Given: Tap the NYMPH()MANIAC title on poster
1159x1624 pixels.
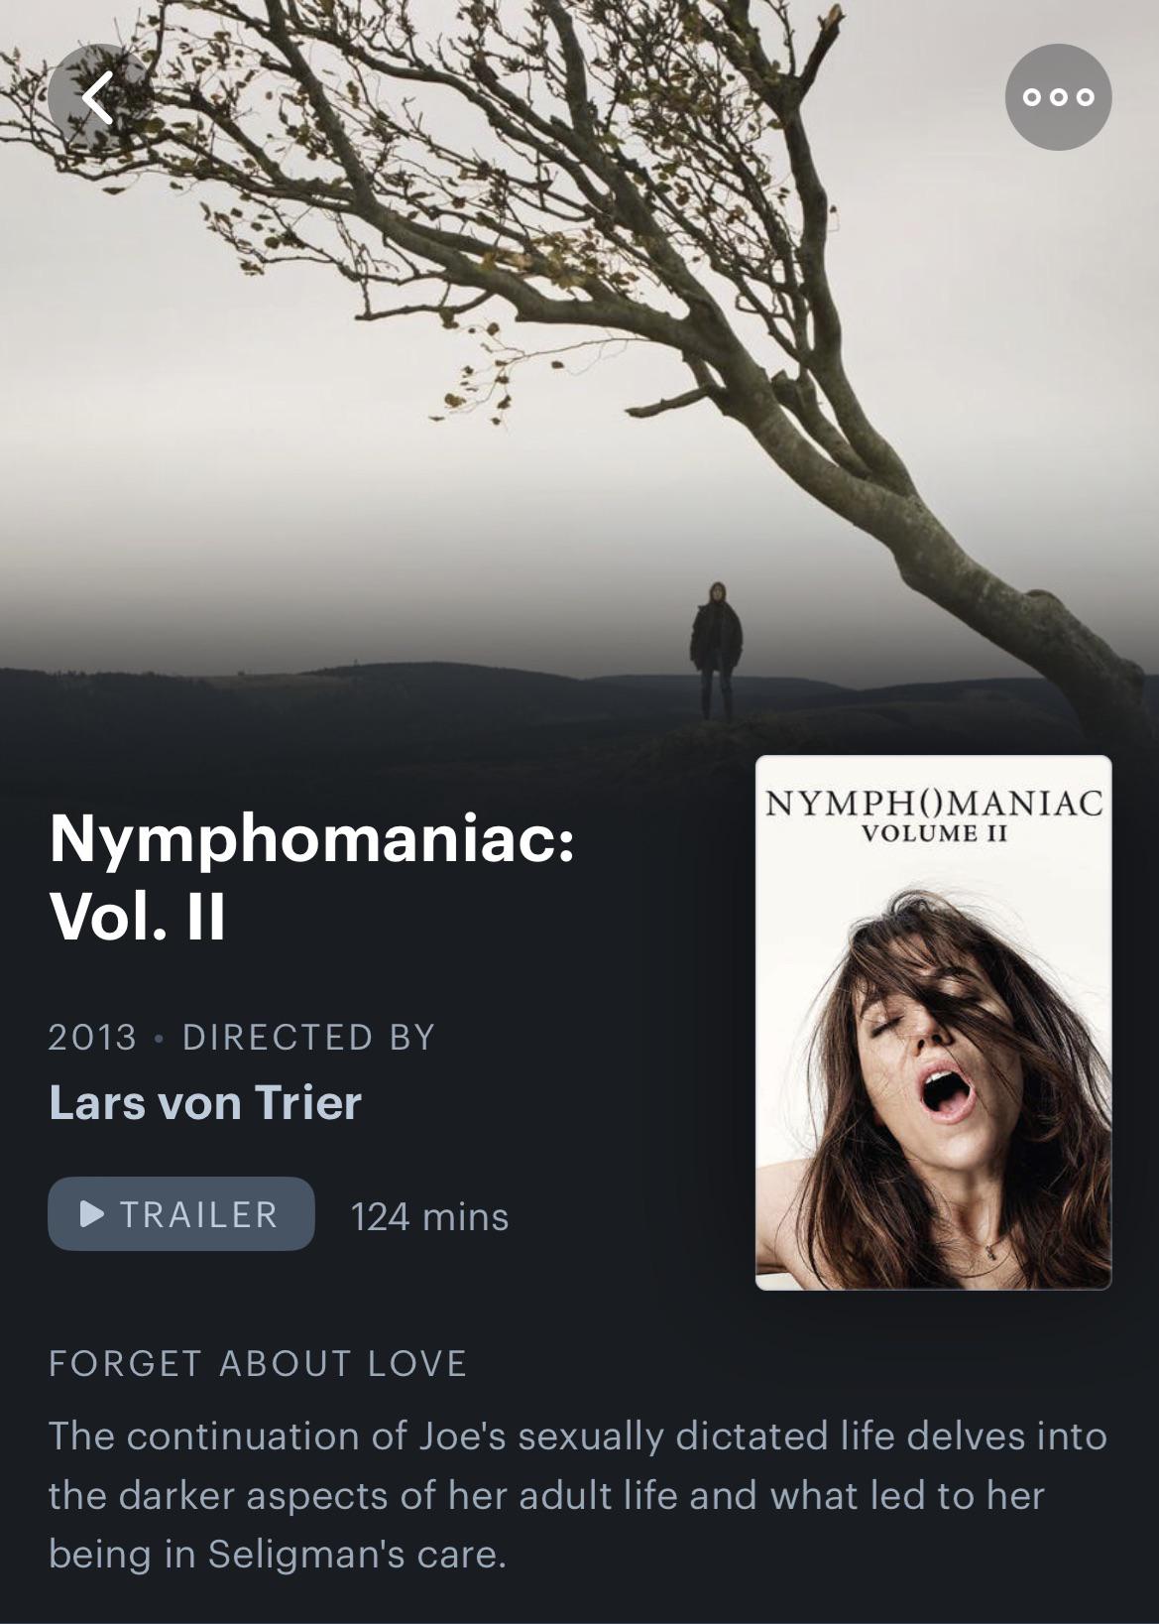Looking at the screenshot, I should click(x=933, y=802).
